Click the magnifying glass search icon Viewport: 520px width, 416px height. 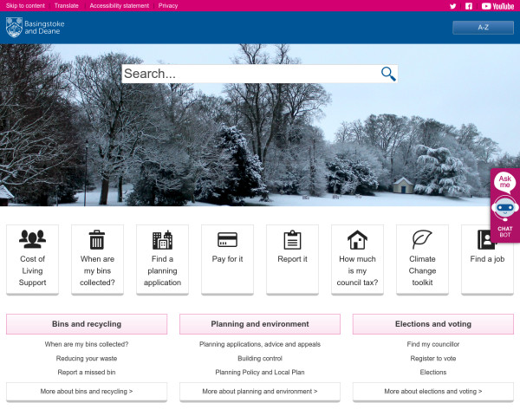(388, 74)
